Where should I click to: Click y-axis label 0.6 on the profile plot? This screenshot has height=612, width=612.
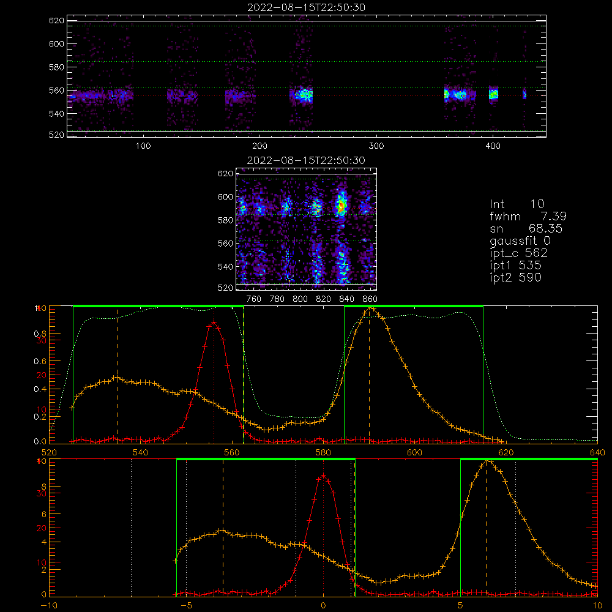(x=40, y=362)
